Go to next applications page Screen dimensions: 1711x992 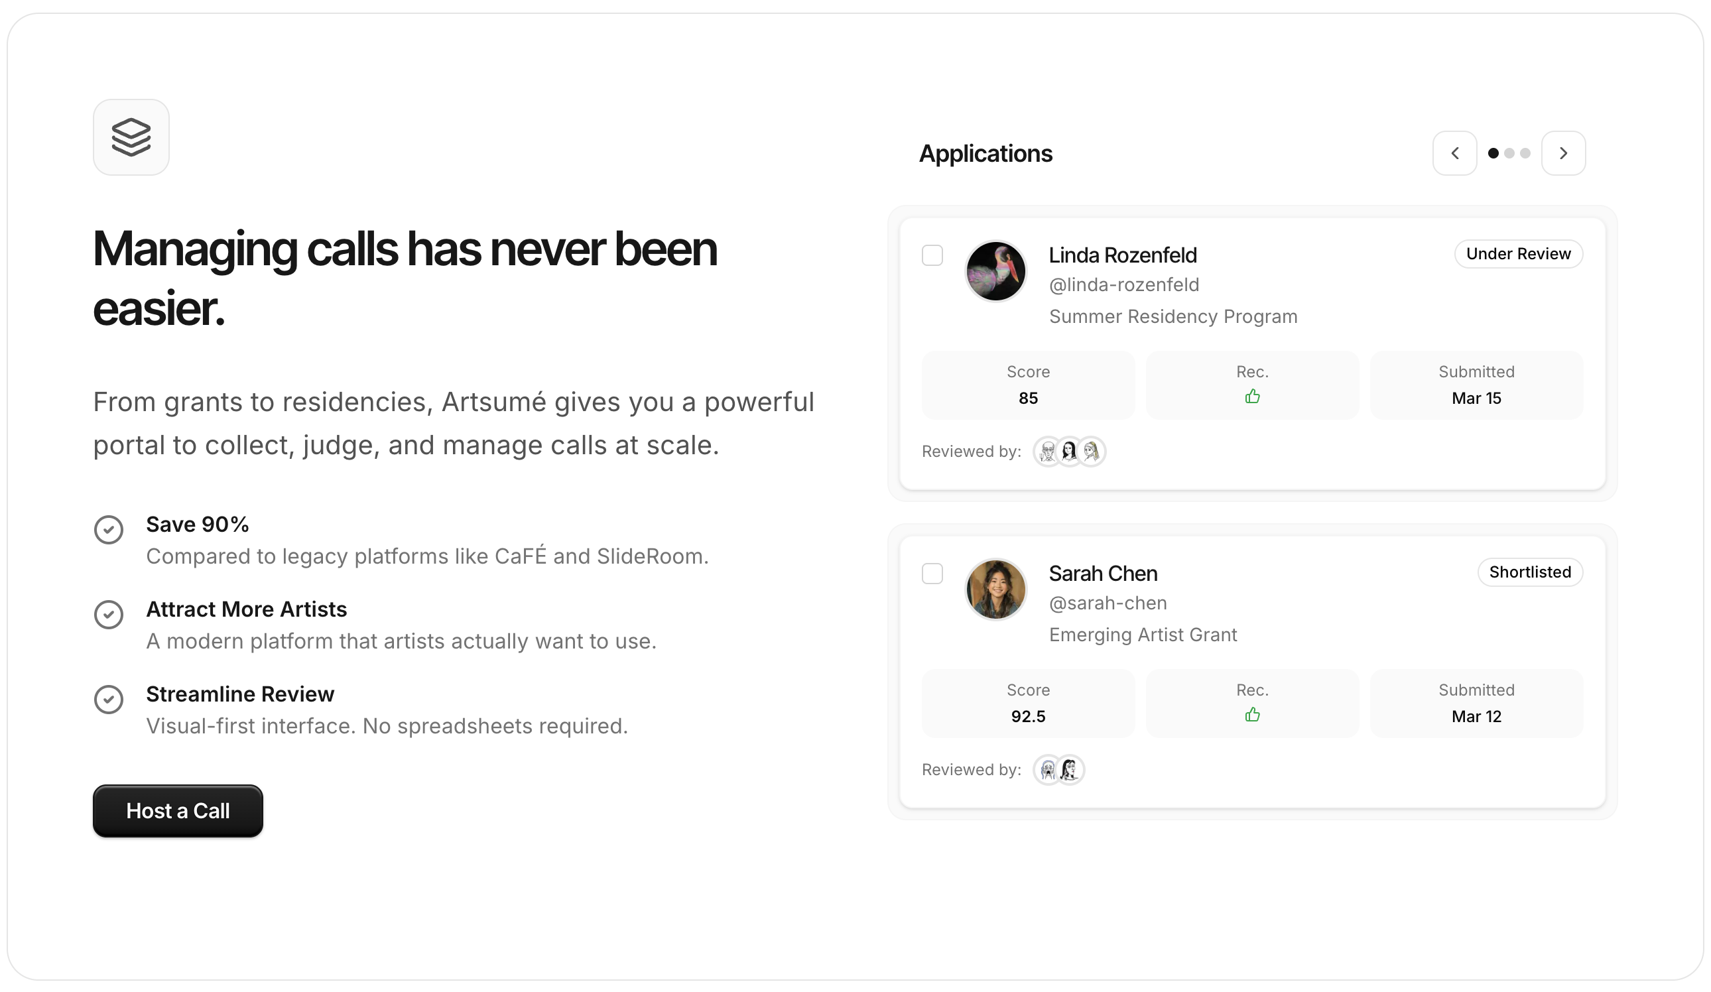click(1563, 153)
